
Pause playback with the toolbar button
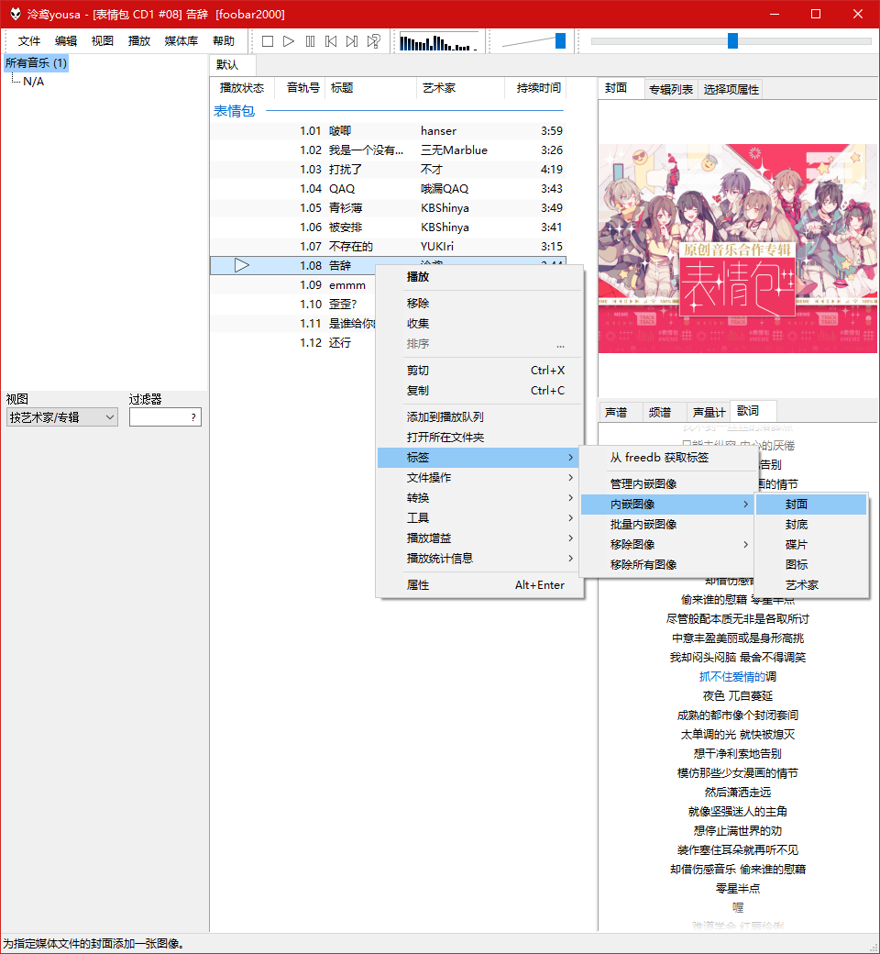coord(310,41)
